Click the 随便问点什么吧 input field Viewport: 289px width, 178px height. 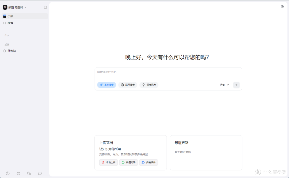[168, 72]
